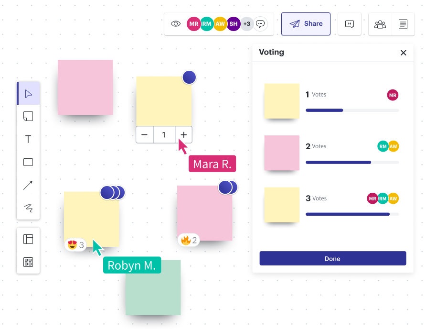Open the frame layout tool
This screenshot has height=330, width=426.
28,239
